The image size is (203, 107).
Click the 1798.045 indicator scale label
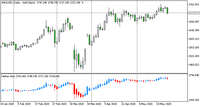[194, 75]
